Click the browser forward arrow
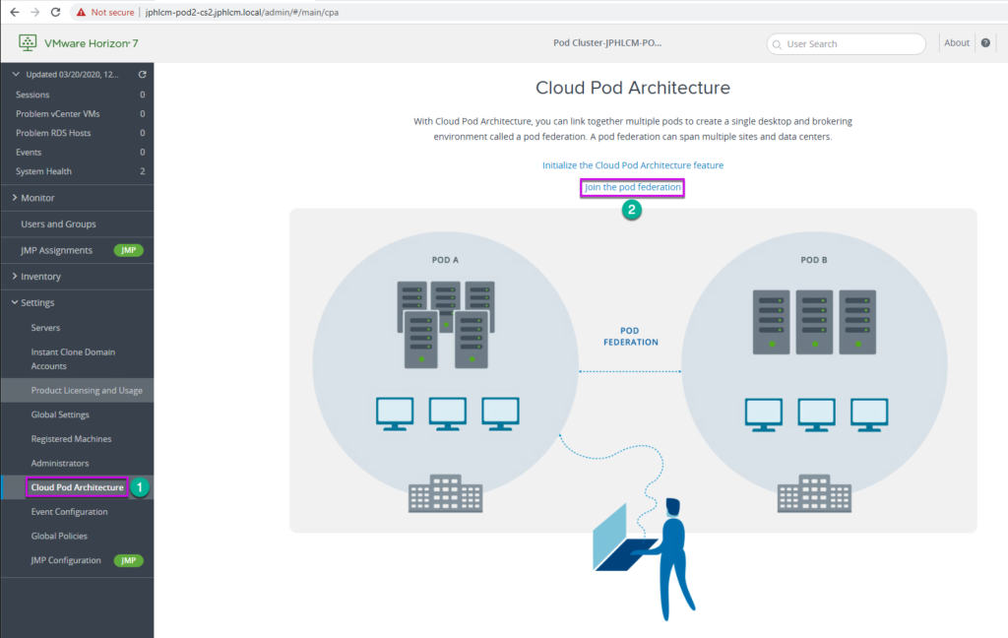This screenshot has width=1008, height=638. point(34,12)
